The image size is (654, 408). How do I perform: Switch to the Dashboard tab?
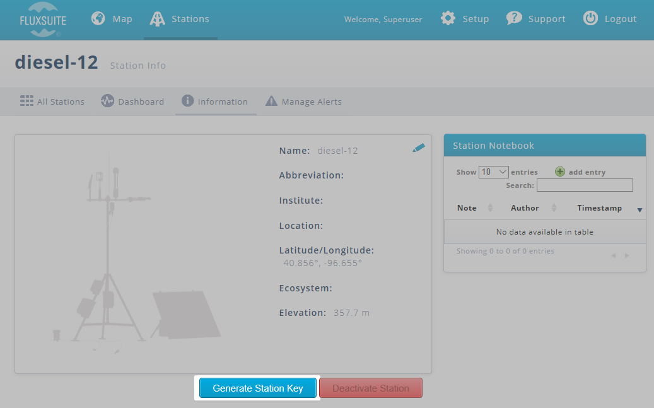click(x=132, y=102)
